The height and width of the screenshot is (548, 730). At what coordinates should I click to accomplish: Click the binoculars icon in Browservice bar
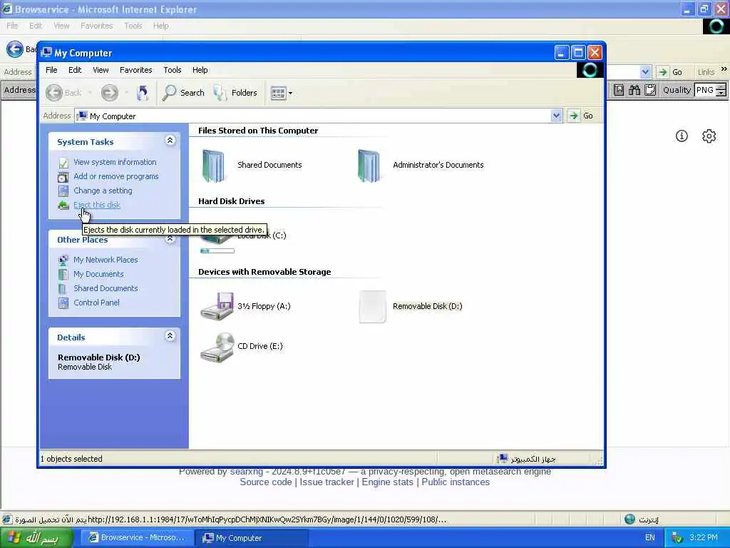634,90
